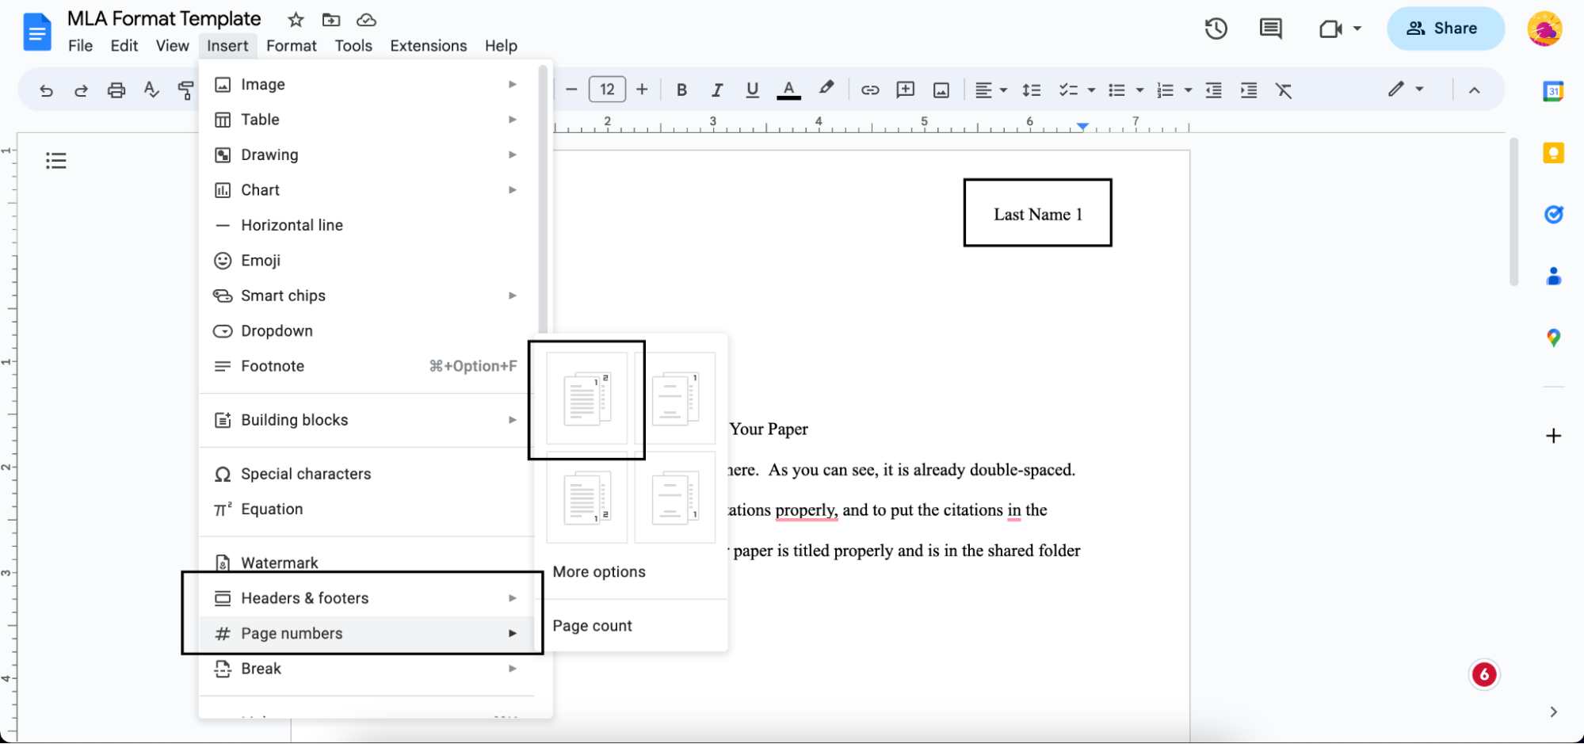Open Google Calendar from the side panel
This screenshot has width=1584, height=744.
coord(1552,91)
